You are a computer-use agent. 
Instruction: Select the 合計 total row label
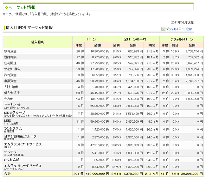7,174
